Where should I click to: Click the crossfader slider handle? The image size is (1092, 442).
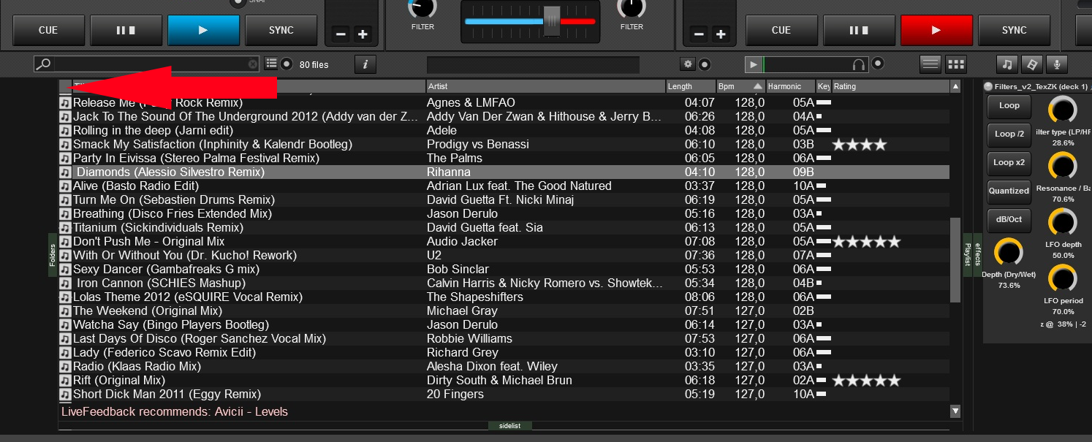552,20
